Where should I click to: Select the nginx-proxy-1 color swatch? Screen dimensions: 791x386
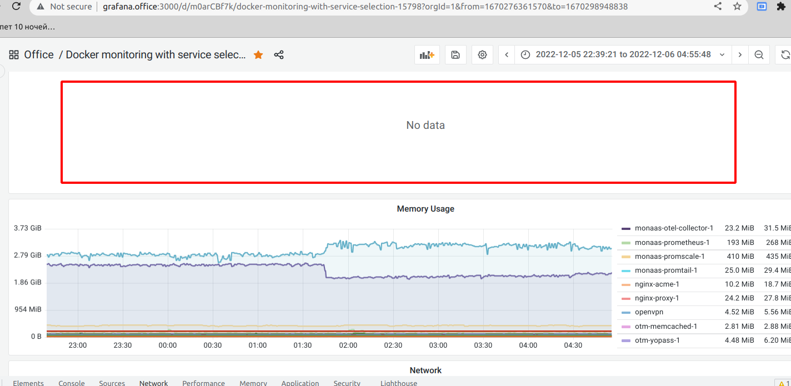click(627, 298)
